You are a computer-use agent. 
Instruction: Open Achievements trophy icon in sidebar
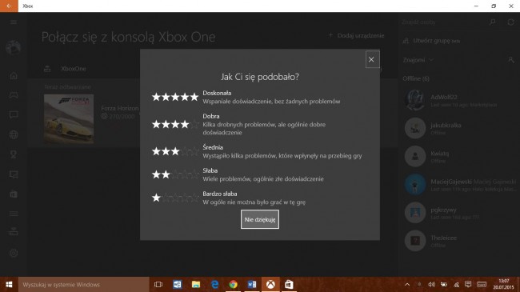[14, 154]
